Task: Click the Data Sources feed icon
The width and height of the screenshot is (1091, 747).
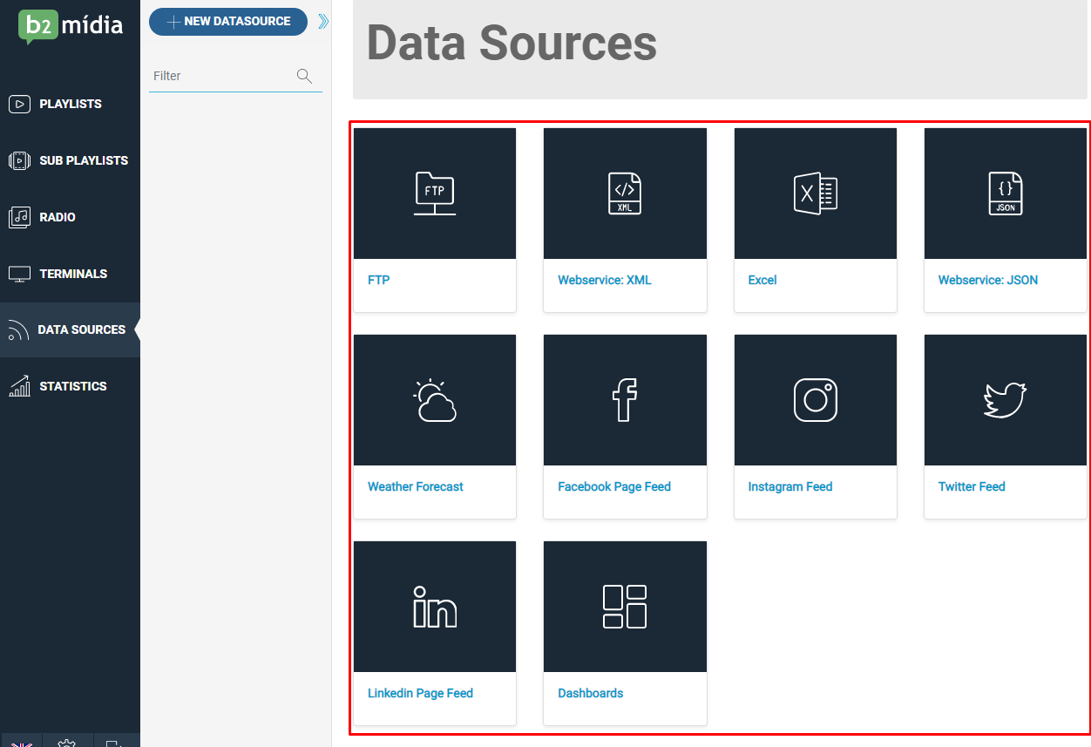Action: [x=18, y=330]
